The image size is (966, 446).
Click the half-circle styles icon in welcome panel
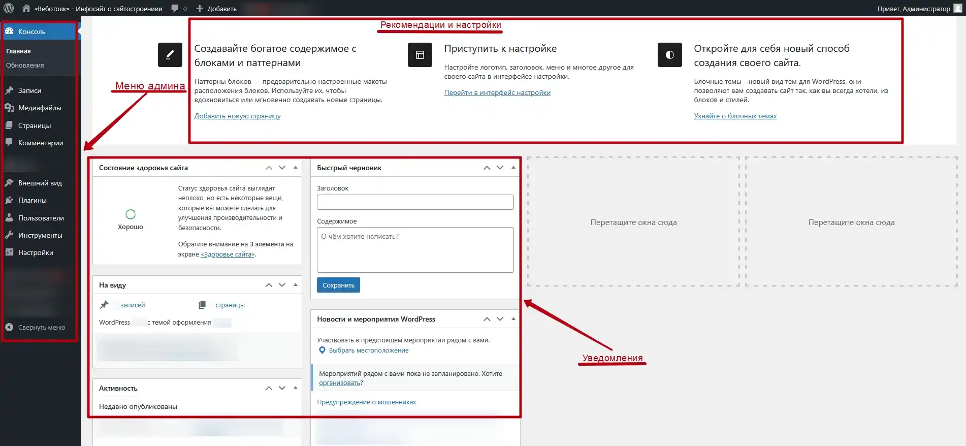click(x=670, y=55)
